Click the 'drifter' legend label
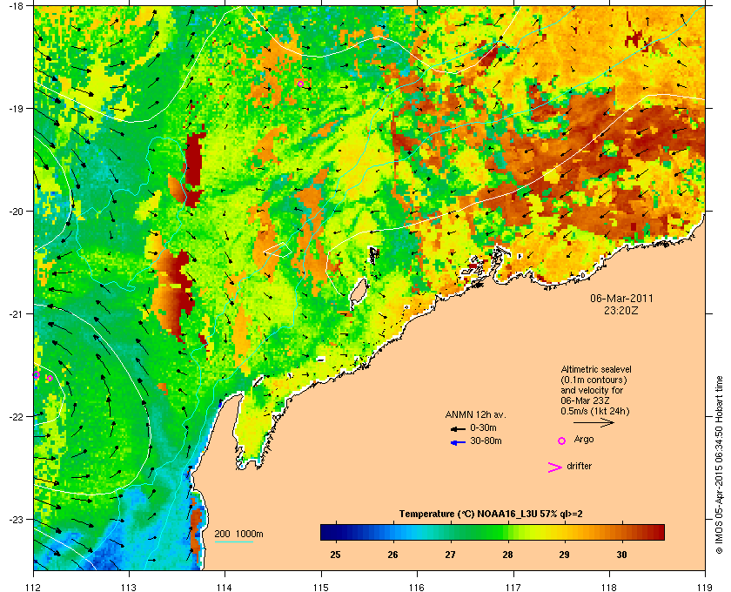731x592 pixels. 580,466
